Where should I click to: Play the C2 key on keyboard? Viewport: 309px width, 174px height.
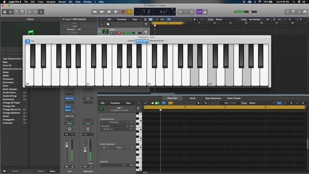[151, 77]
